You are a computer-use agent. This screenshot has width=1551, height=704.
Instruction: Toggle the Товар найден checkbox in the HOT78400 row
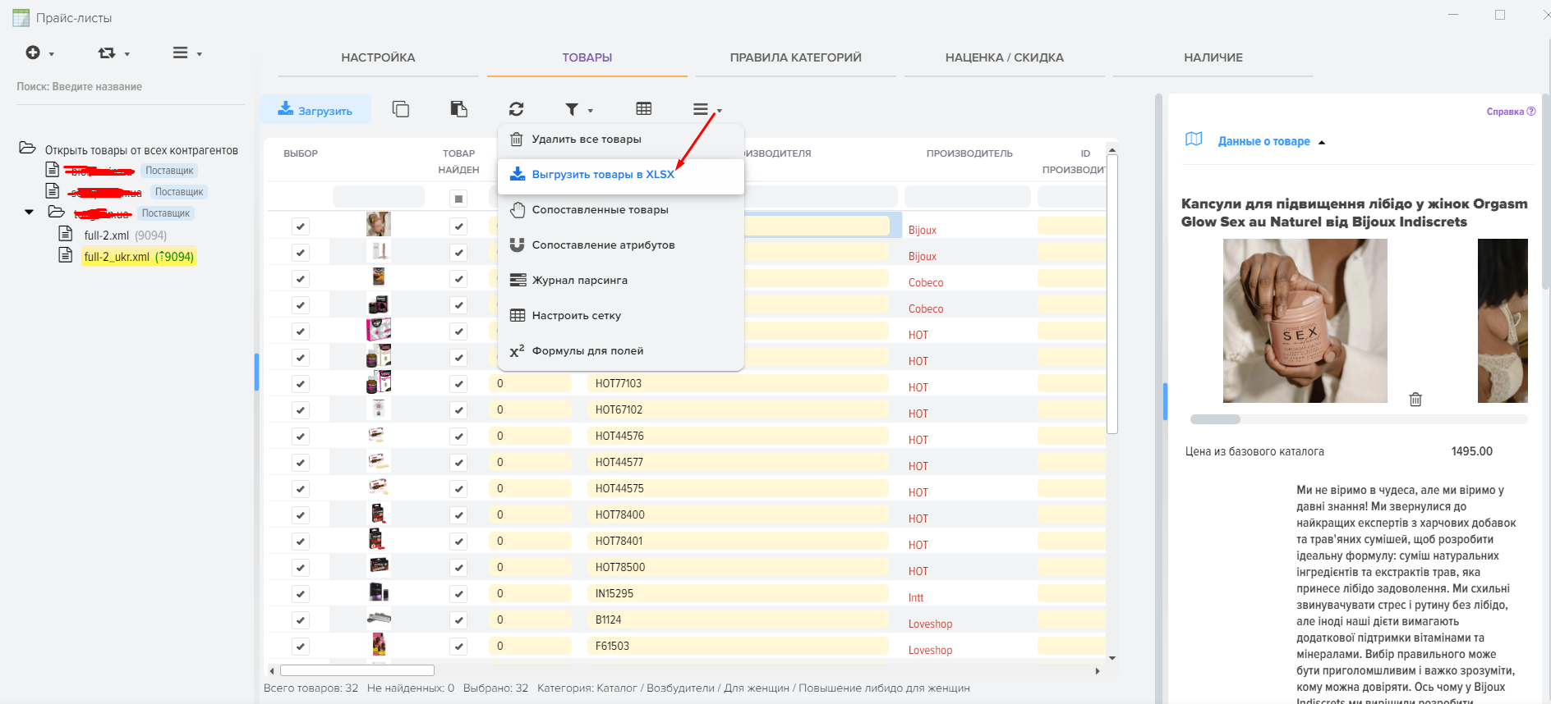(x=458, y=515)
